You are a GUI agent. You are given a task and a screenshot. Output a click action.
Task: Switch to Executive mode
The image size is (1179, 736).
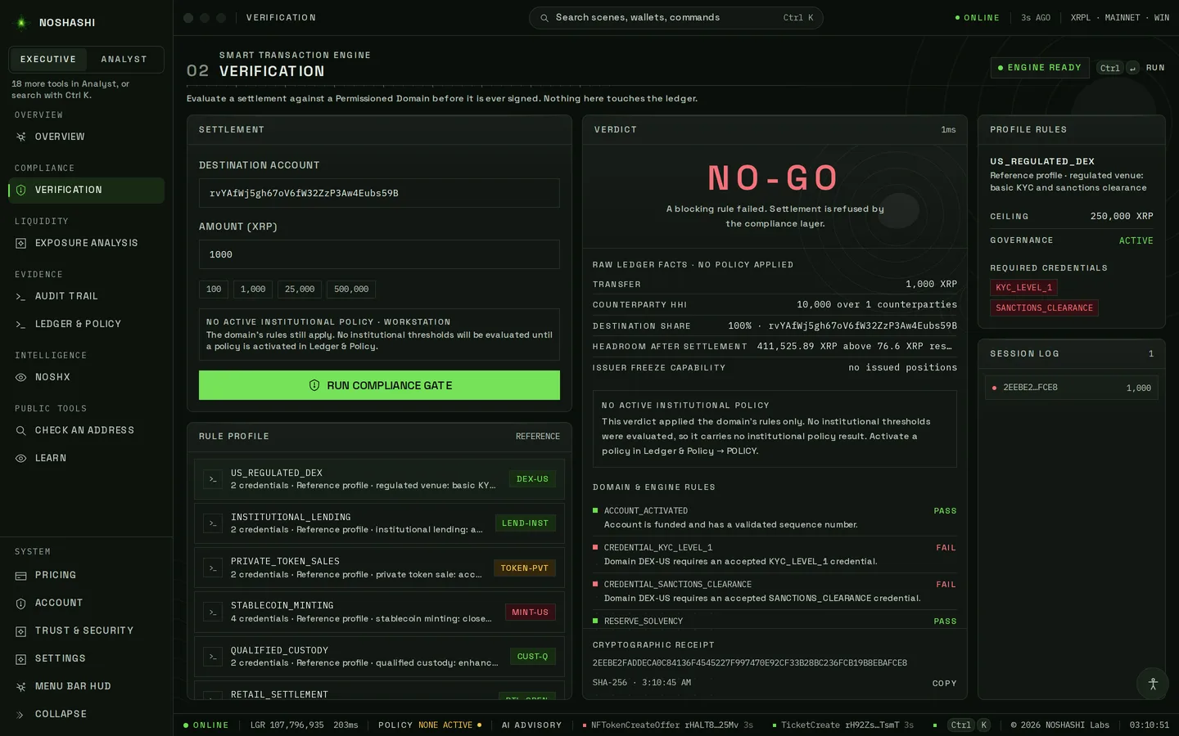pos(48,60)
